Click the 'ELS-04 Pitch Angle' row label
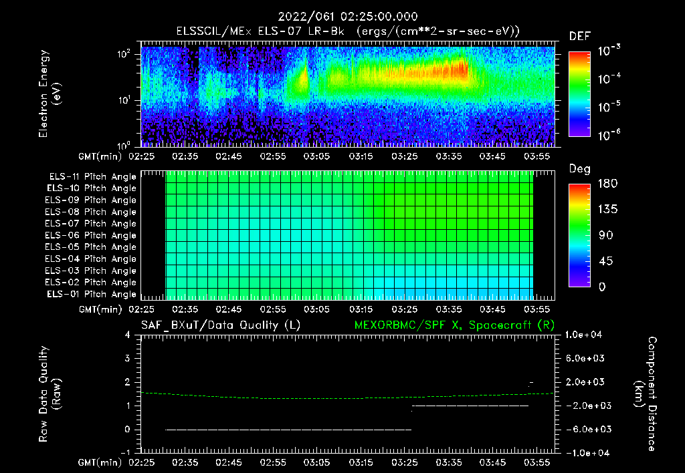This screenshot has height=473, width=685. 91,259
